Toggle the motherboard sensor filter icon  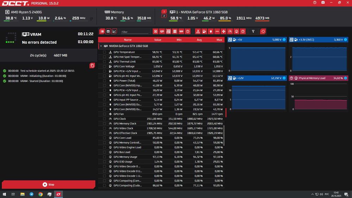168,31
